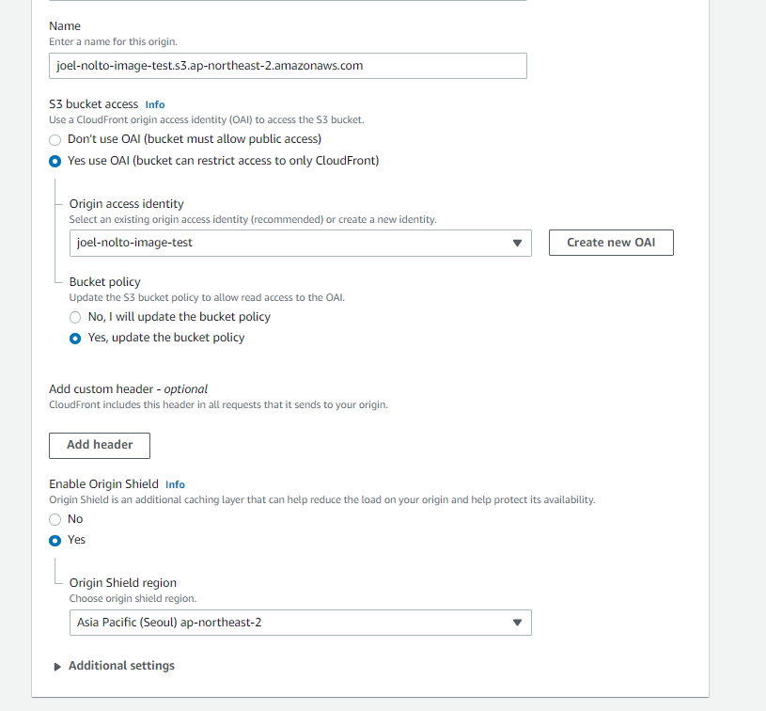
Task: Open Info link next to S3 bucket access
Action: coord(155,104)
